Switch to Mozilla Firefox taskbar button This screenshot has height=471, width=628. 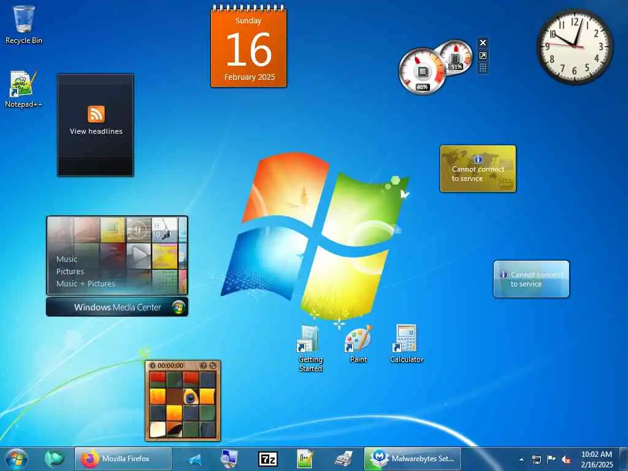(x=123, y=459)
